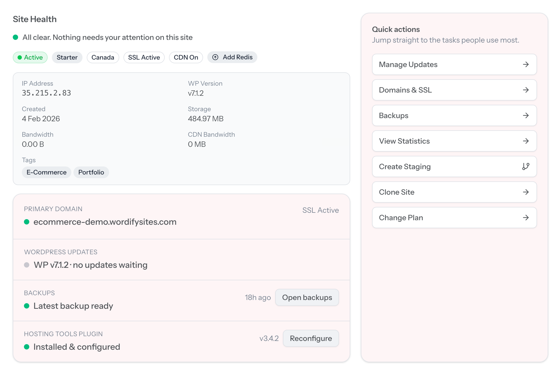Click the 'no updates waiting' status text
The width and height of the screenshot is (553, 375).
point(110,265)
